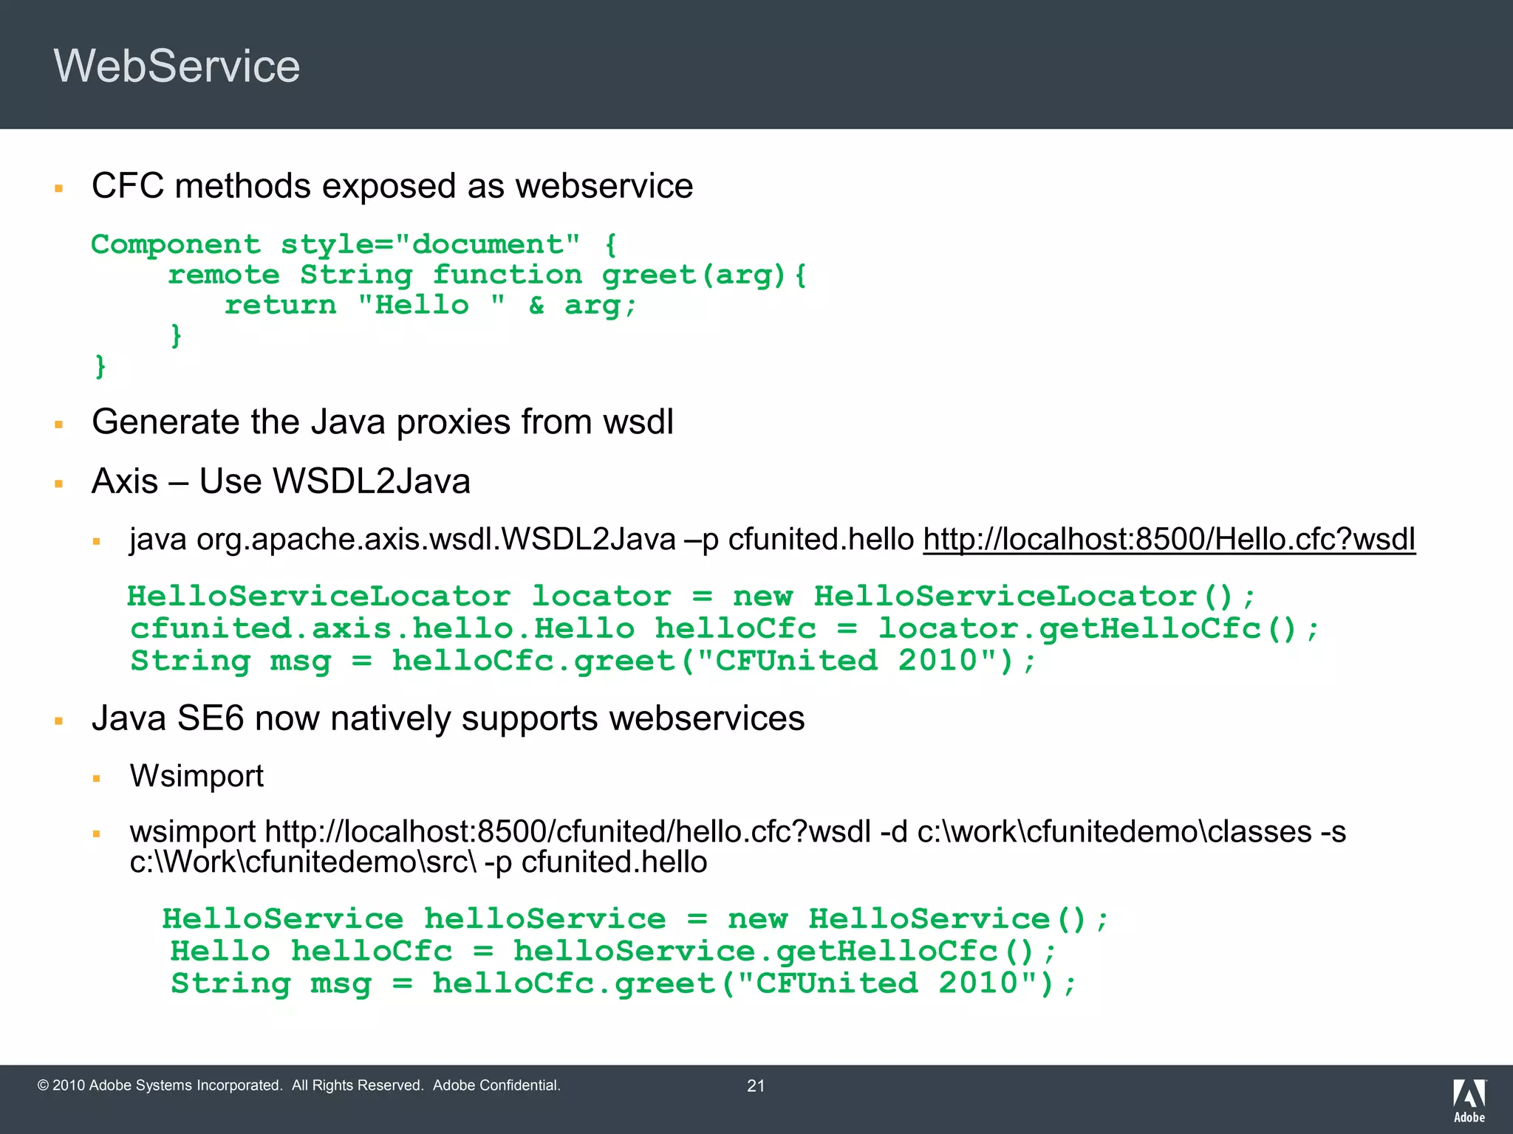Click the 'HelloServiceLocator locator = new' code line

pyautogui.click(x=692, y=597)
